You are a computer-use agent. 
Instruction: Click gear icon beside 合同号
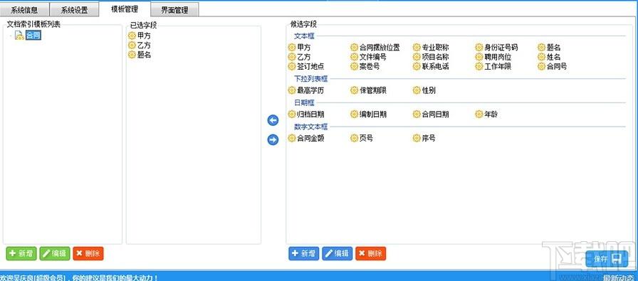click(x=541, y=66)
